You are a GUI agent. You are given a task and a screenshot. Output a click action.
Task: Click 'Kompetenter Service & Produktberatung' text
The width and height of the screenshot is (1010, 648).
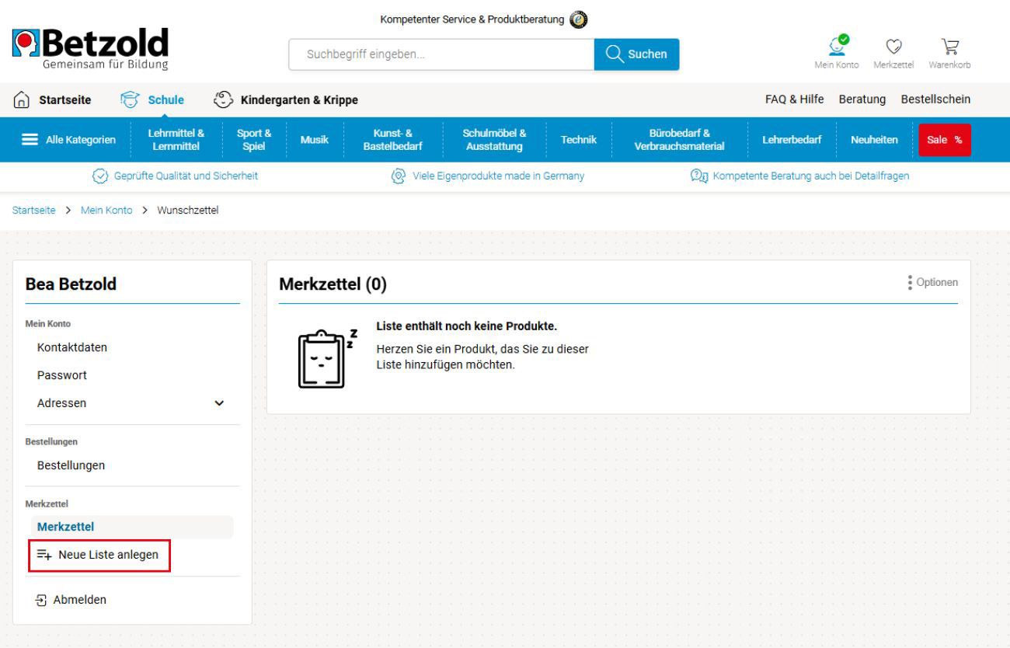point(472,19)
